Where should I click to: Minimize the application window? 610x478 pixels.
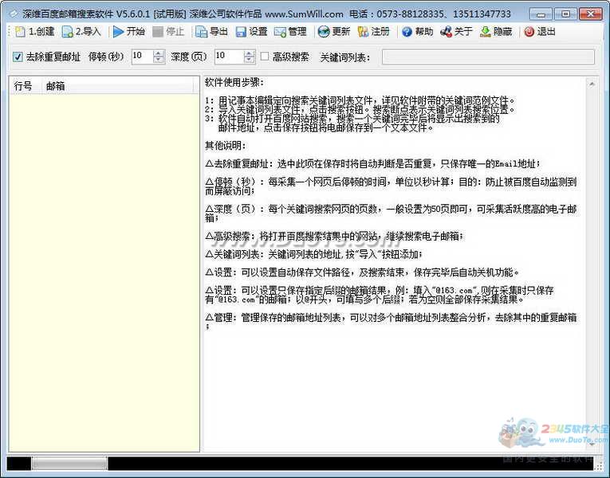(541, 14)
